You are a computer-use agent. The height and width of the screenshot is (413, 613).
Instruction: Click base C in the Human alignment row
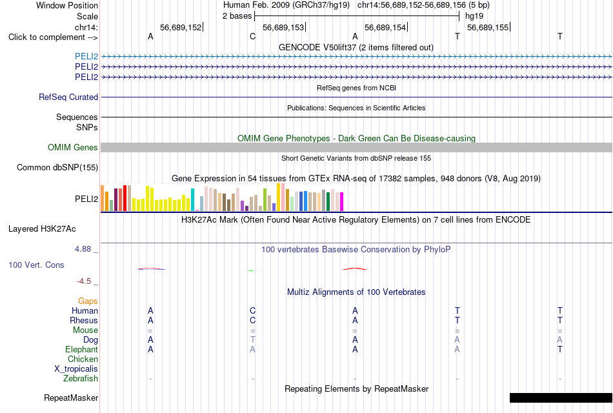(252, 311)
